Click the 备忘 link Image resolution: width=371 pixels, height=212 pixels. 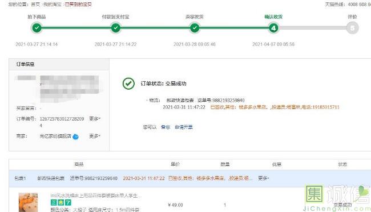click(x=166, y=127)
